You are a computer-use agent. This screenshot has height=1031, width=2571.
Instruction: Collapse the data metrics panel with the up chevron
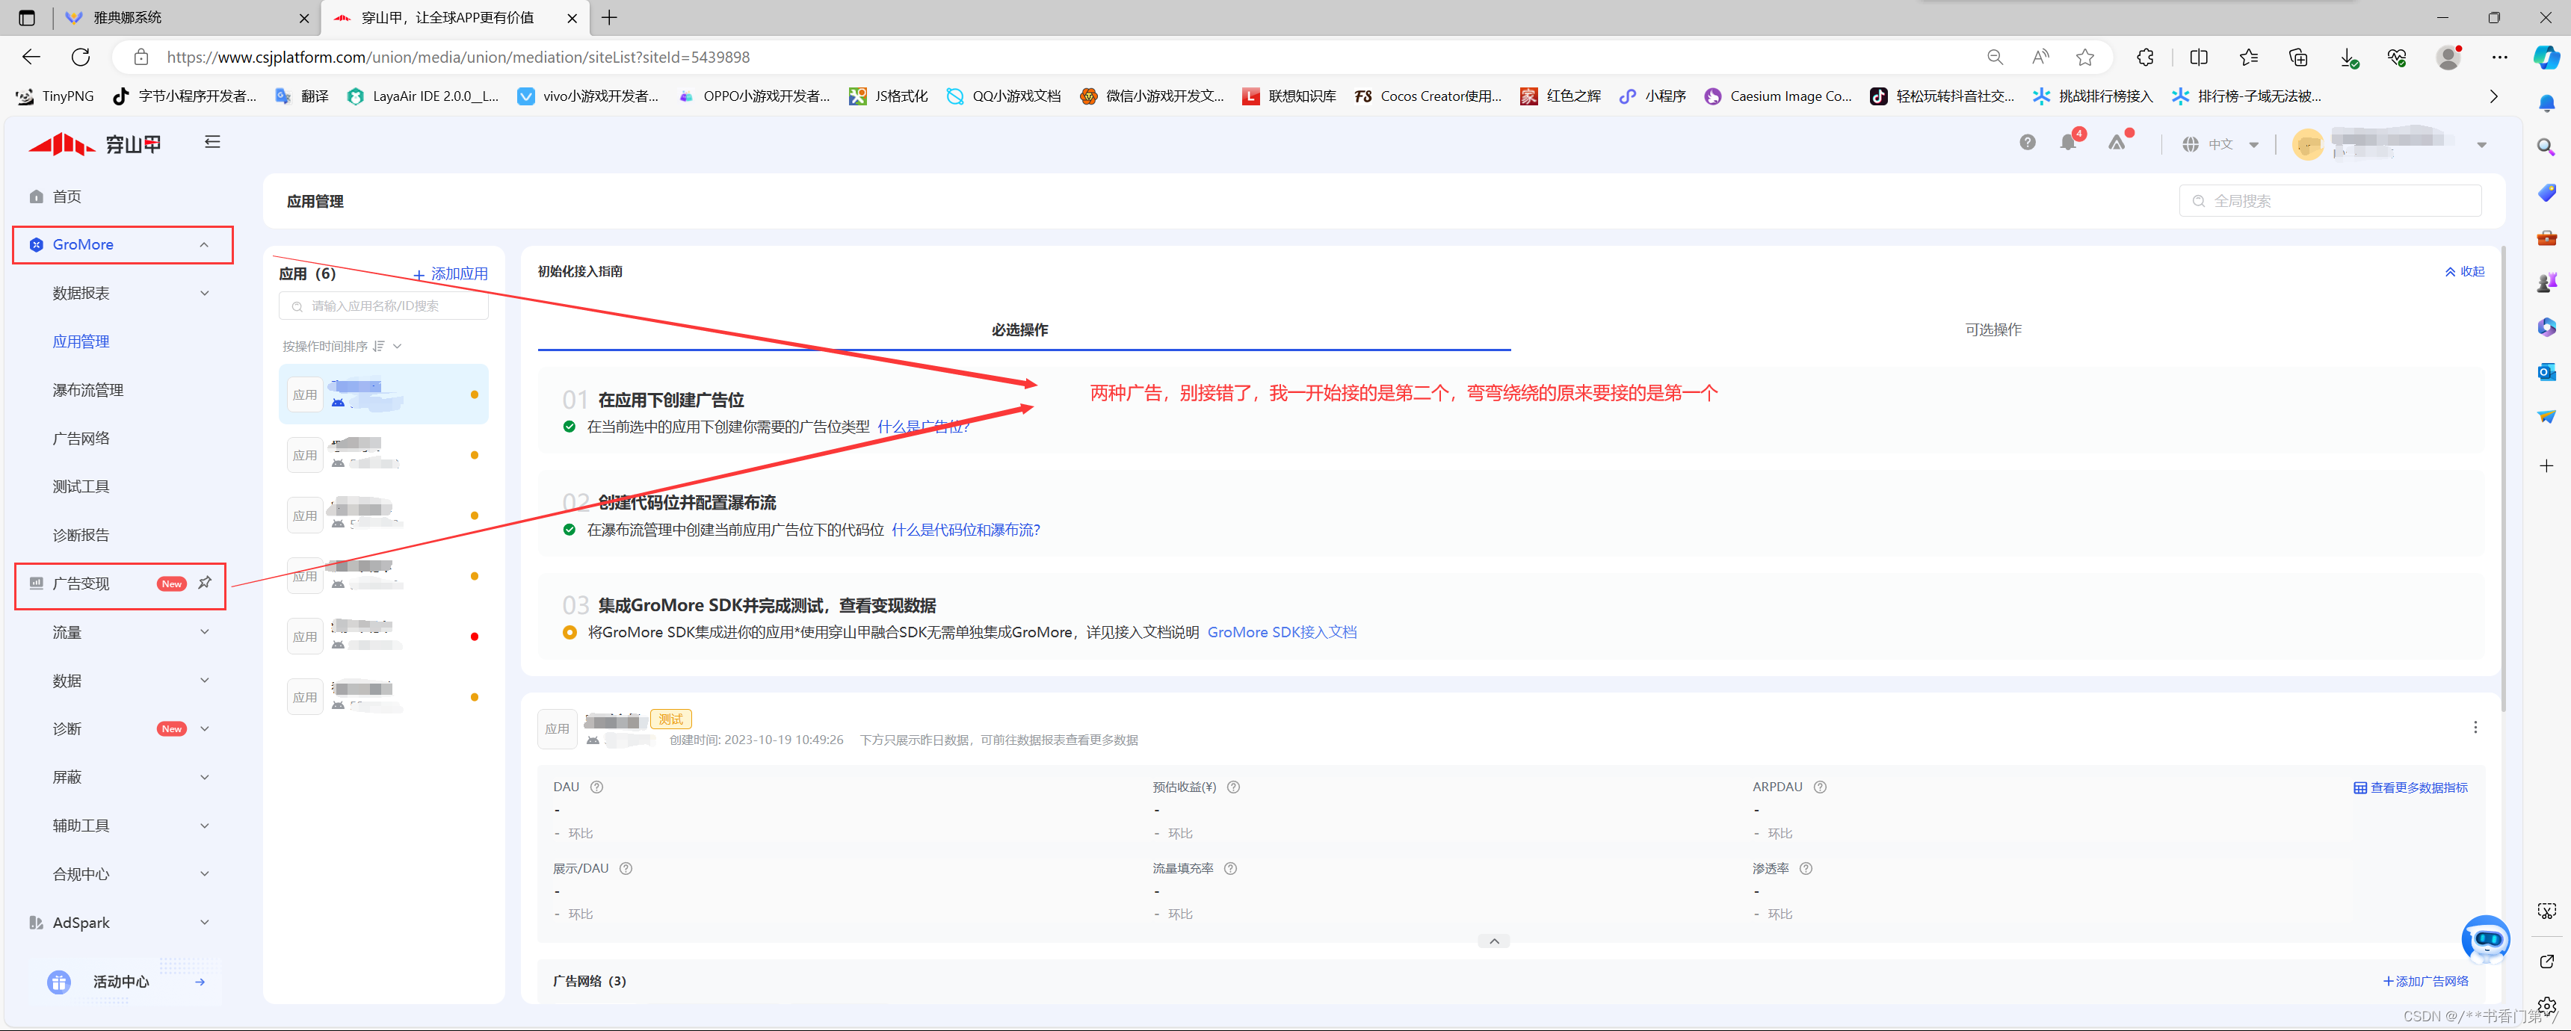click(x=1493, y=941)
